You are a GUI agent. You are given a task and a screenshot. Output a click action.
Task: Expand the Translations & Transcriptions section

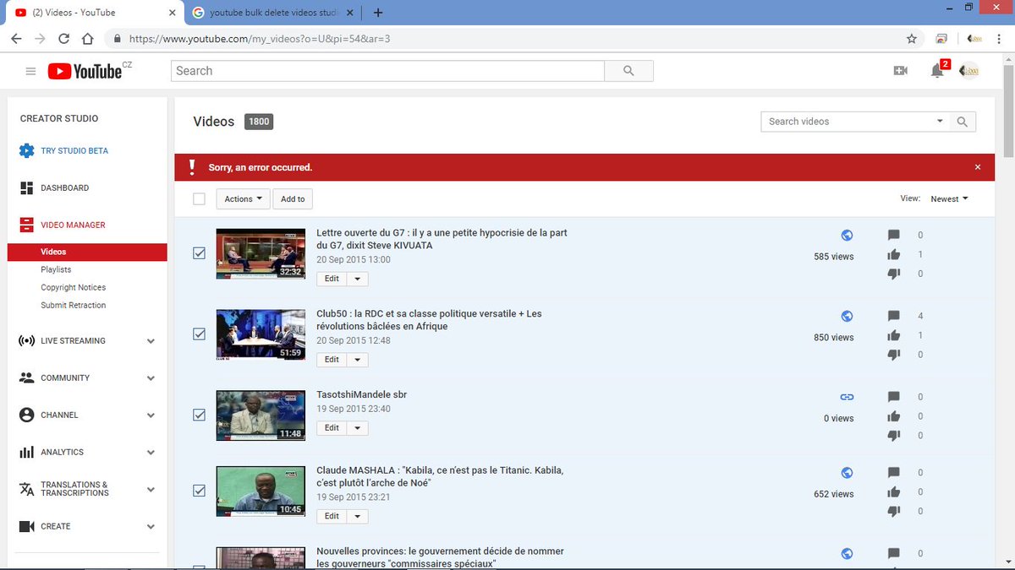point(151,490)
